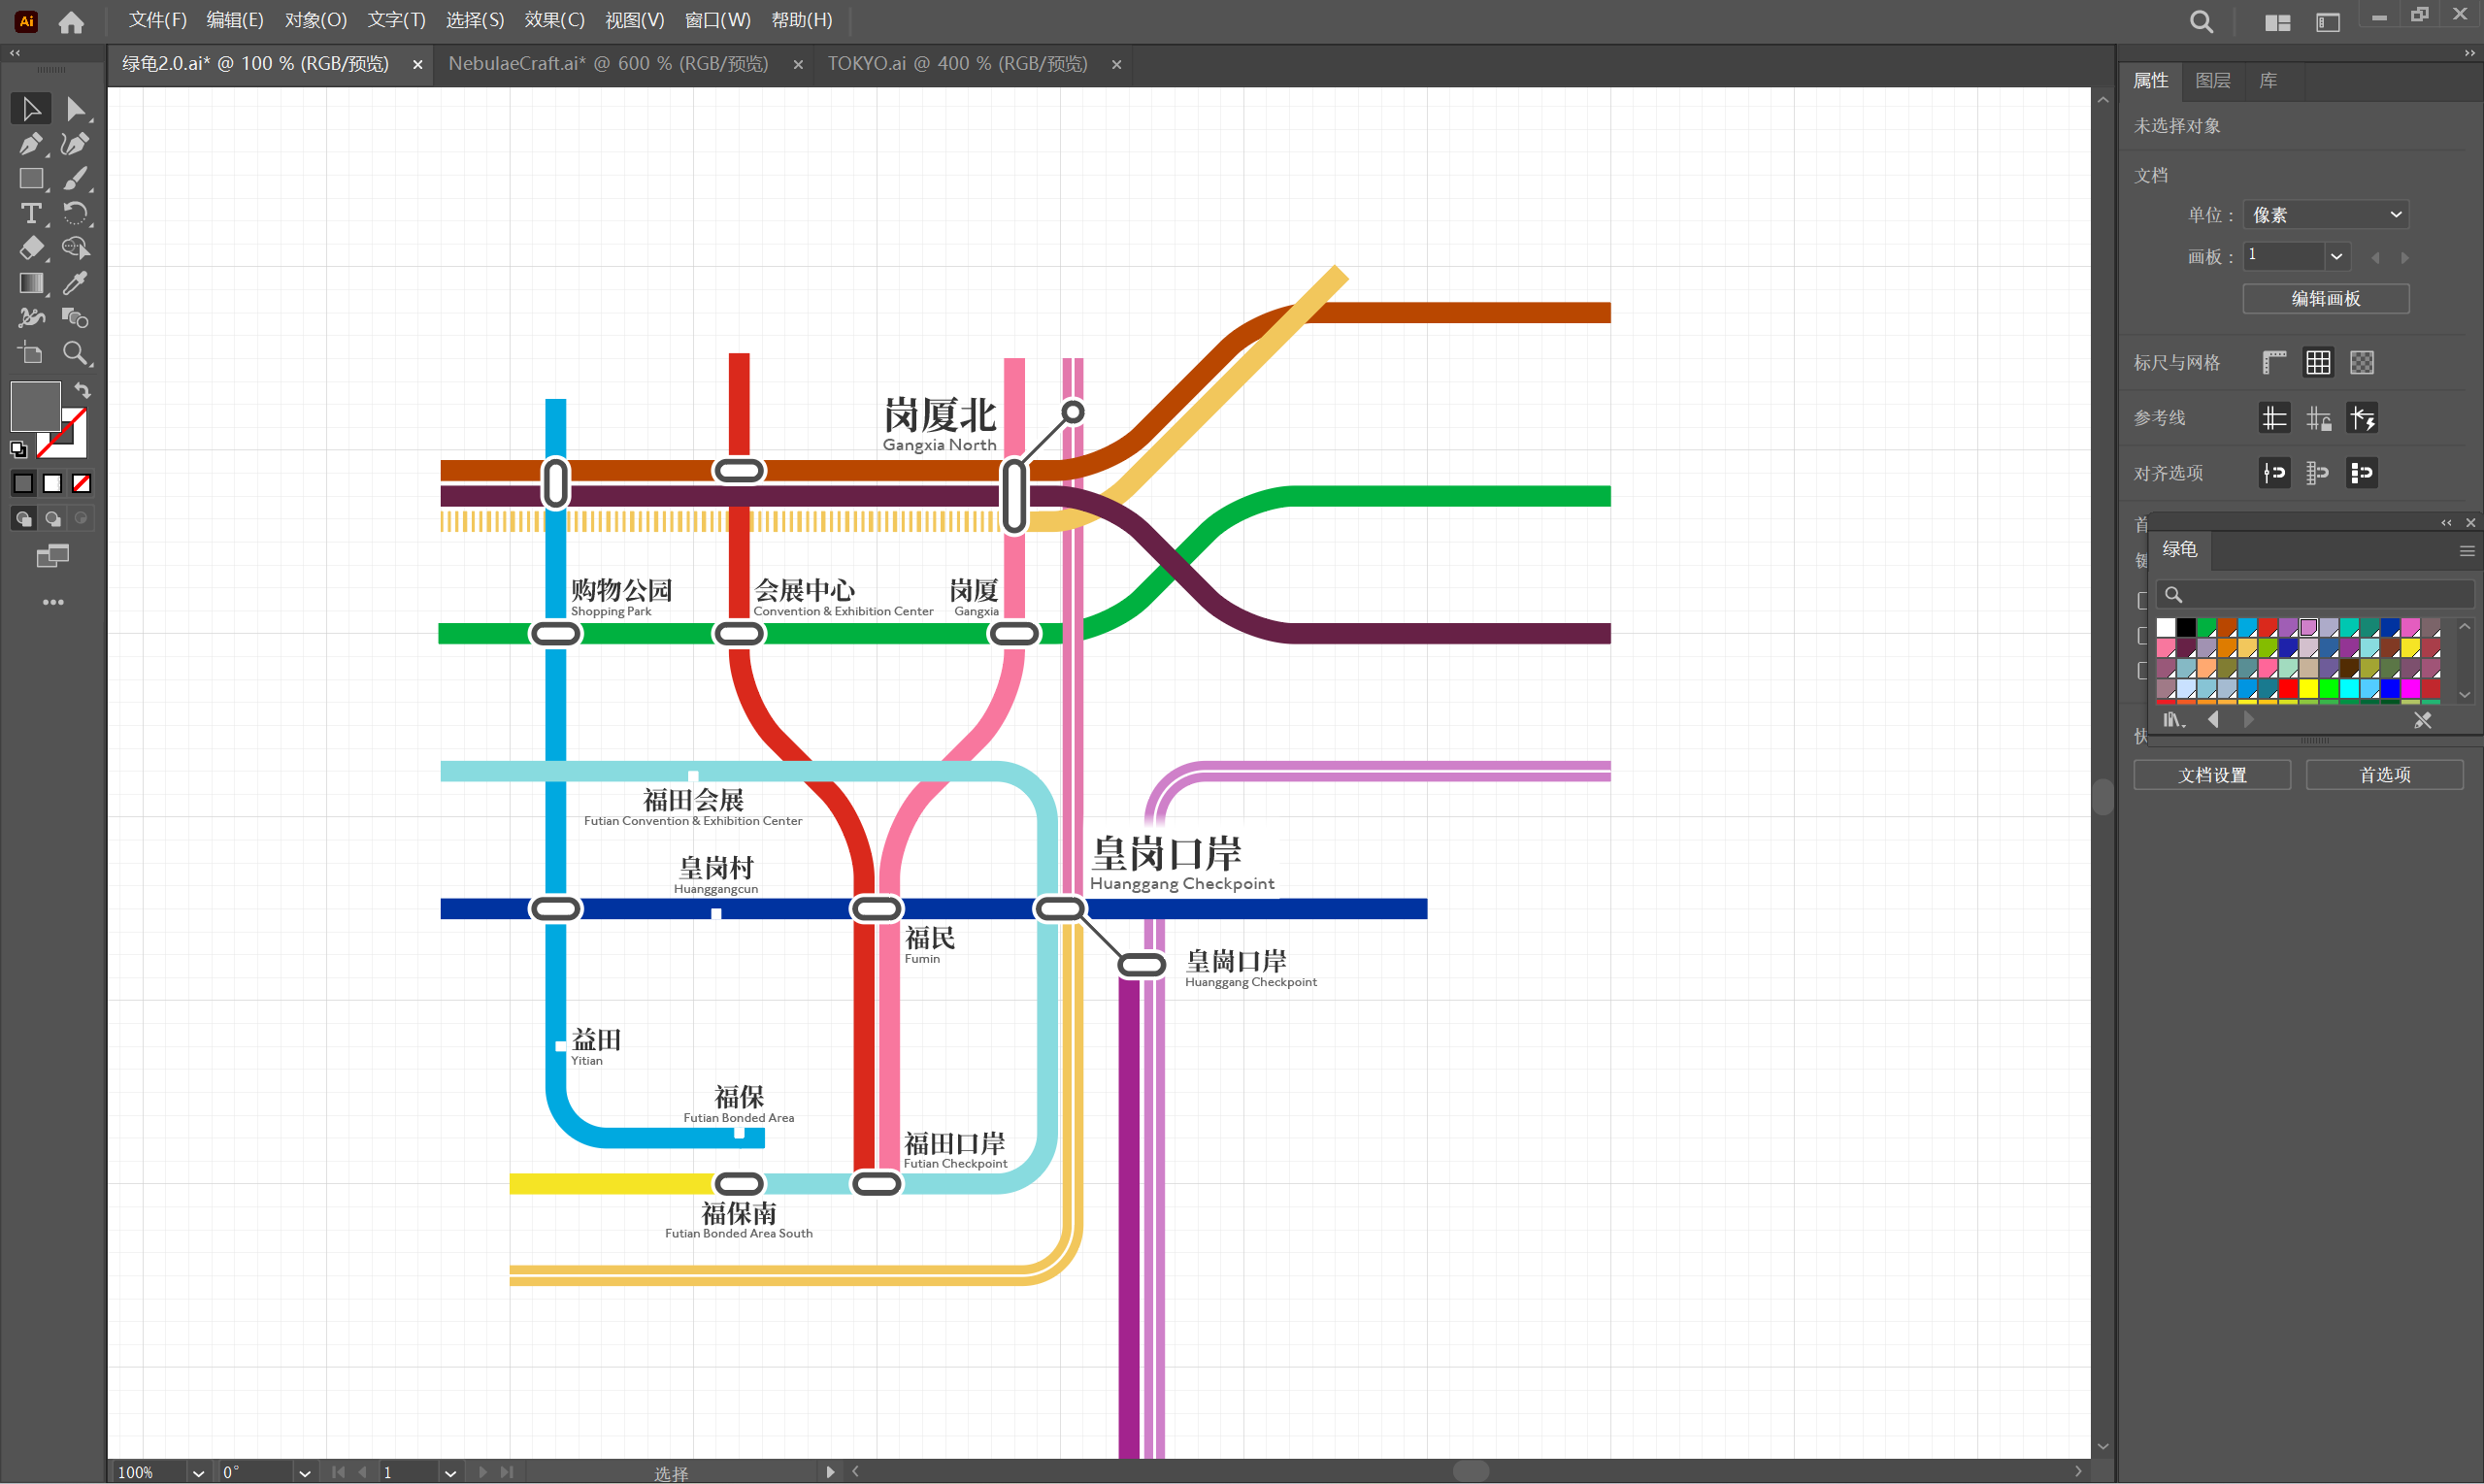
Task: Swap fill and stroke colors
Action: (83, 391)
